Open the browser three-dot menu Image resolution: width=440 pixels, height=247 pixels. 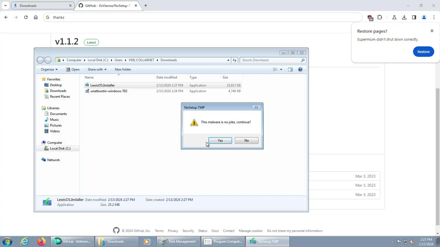tap(434, 17)
